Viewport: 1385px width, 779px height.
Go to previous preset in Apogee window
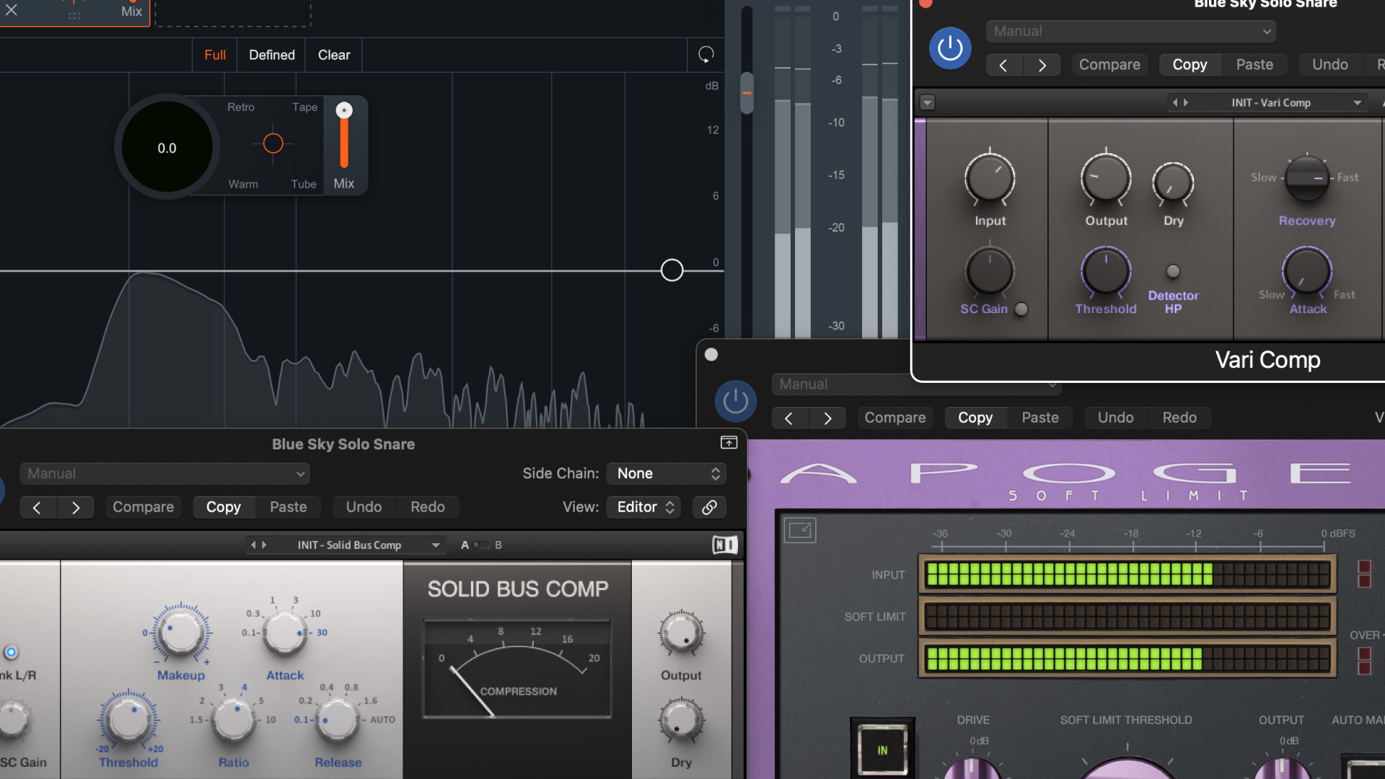coord(789,418)
